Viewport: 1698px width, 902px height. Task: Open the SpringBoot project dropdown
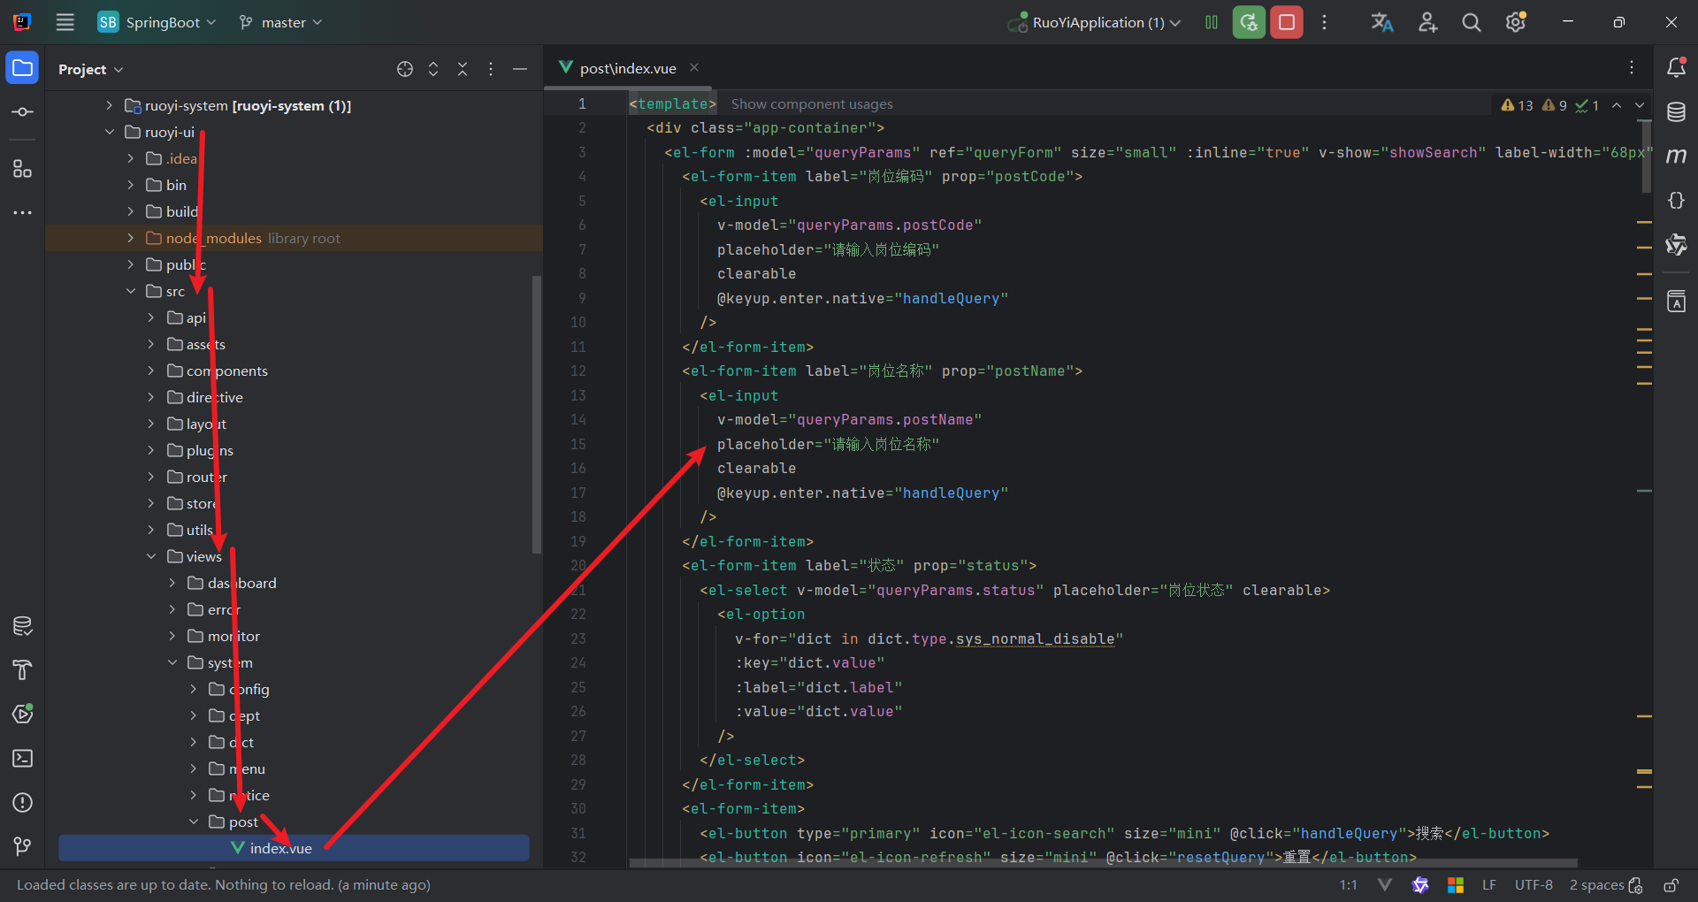click(x=157, y=23)
